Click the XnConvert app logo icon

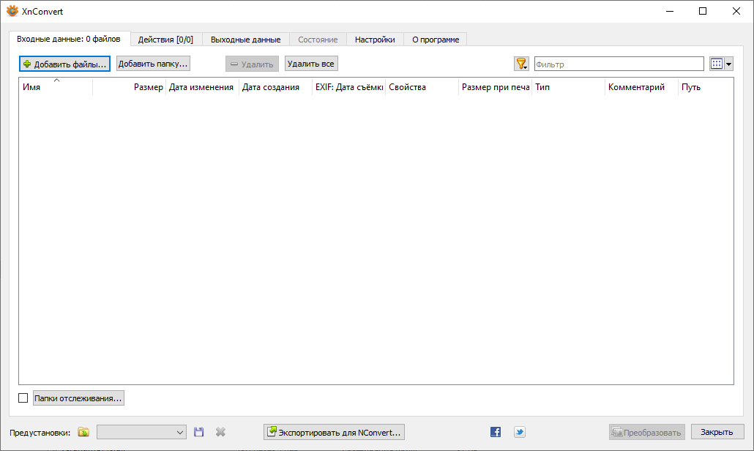coord(12,11)
